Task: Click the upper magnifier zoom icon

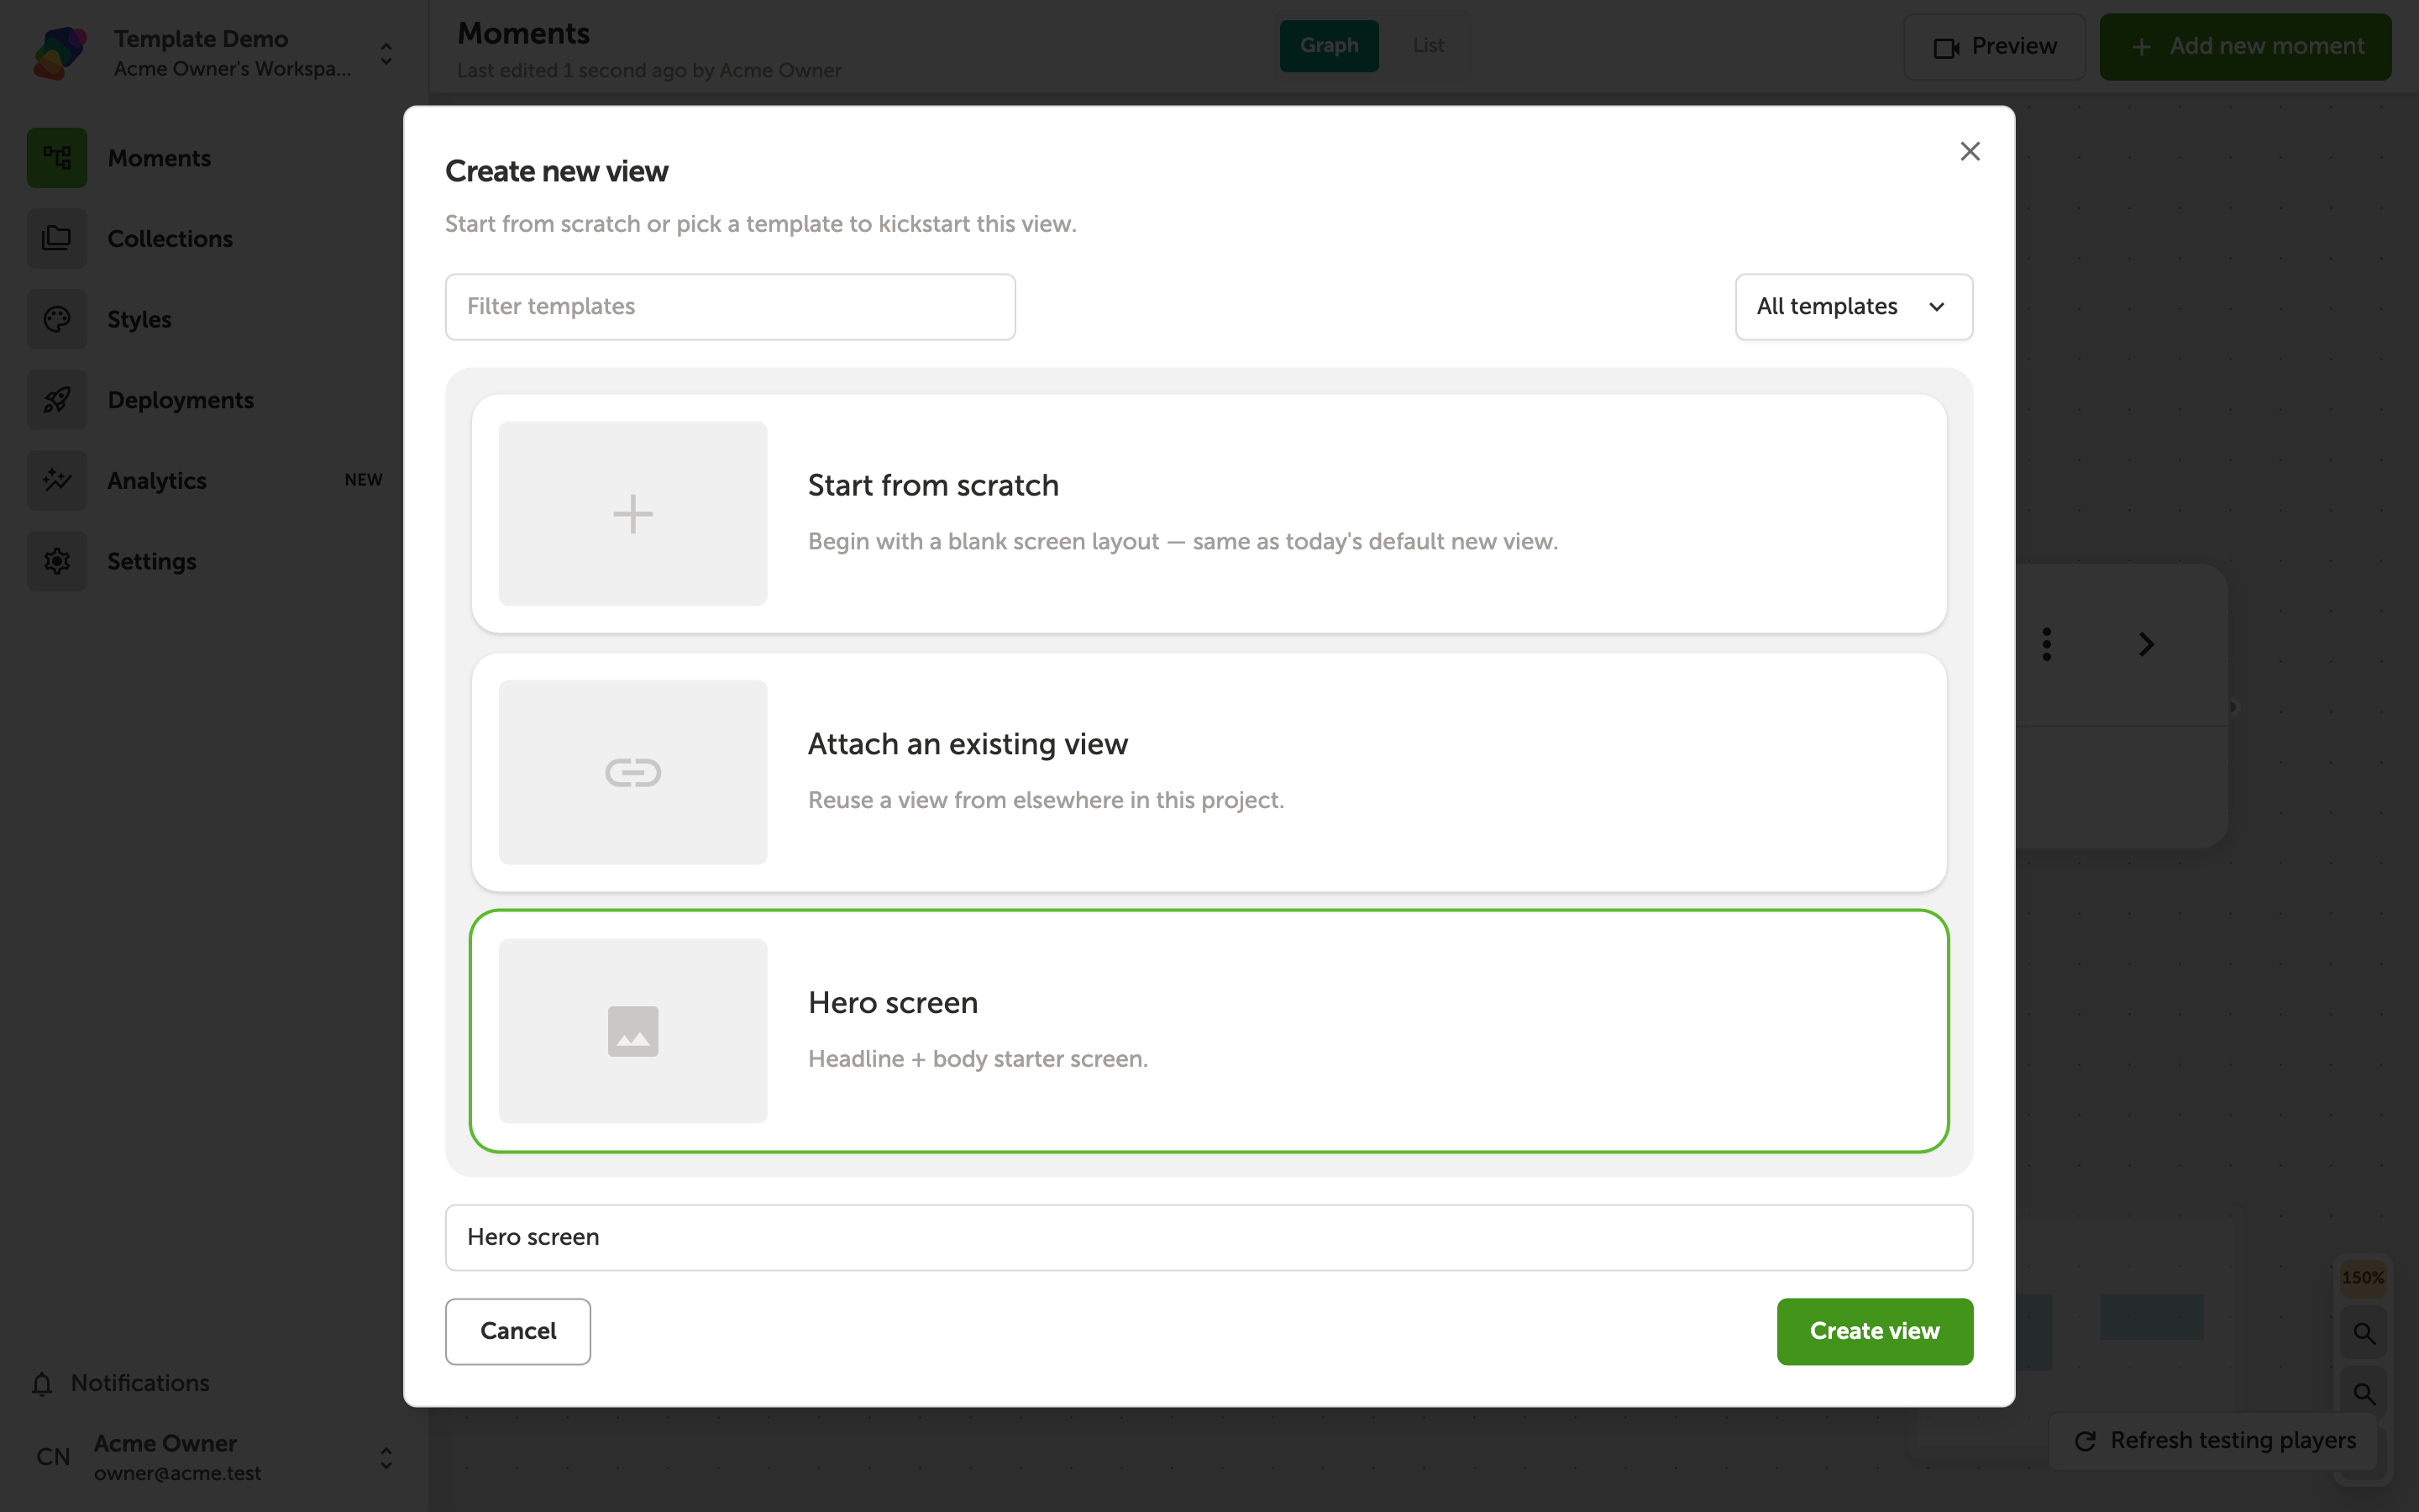Action: (2363, 1333)
